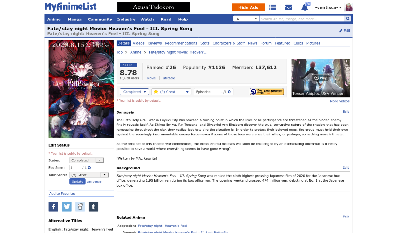This screenshot has width=397, height=233.
Task: Click plus icon next to Eps Seen
Action: click(89, 168)
